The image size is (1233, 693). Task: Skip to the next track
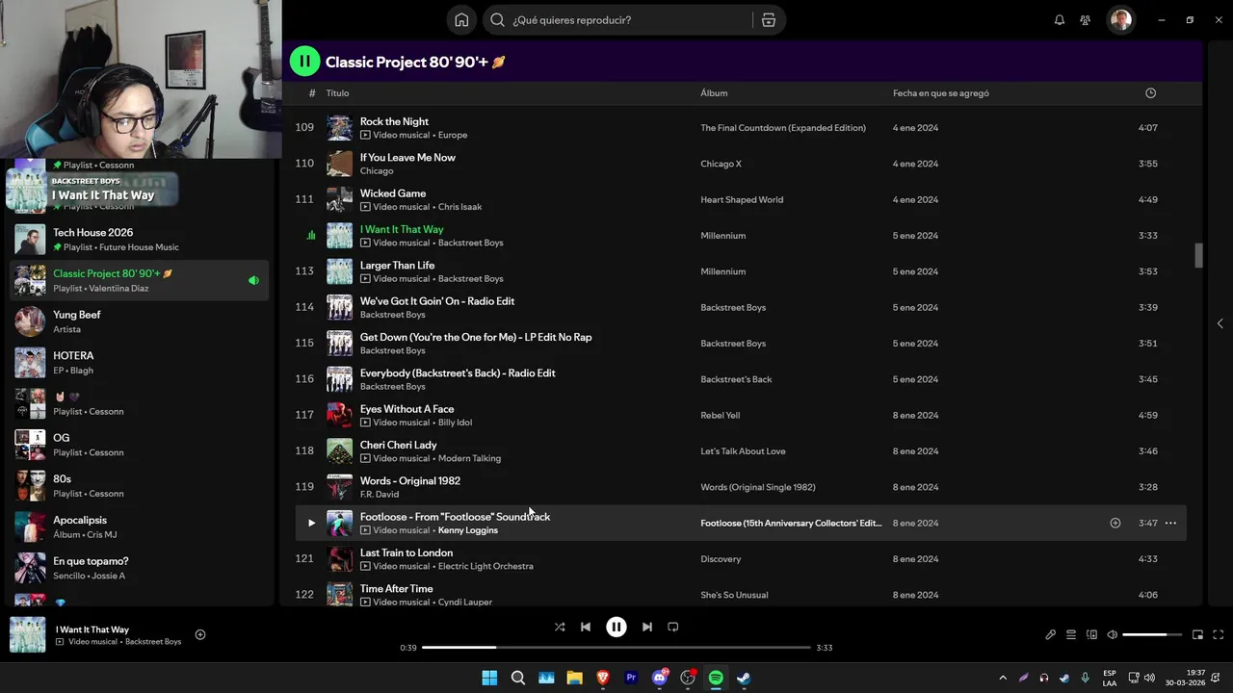(647, 627)
